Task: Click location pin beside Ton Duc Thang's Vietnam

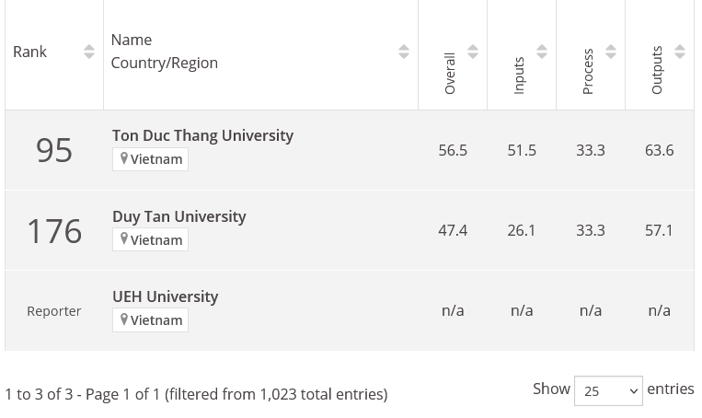Action: point(124,158)
